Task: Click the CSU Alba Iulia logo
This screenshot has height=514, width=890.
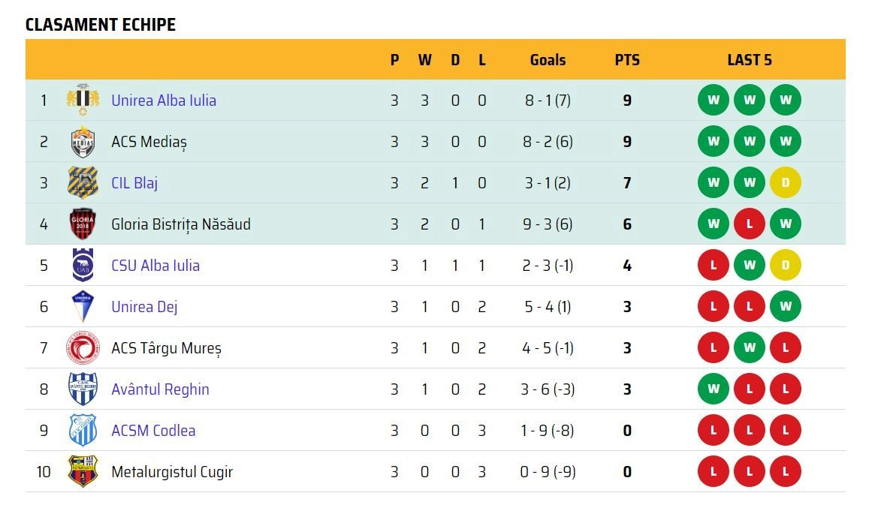Action: click(x=83, y=265)
